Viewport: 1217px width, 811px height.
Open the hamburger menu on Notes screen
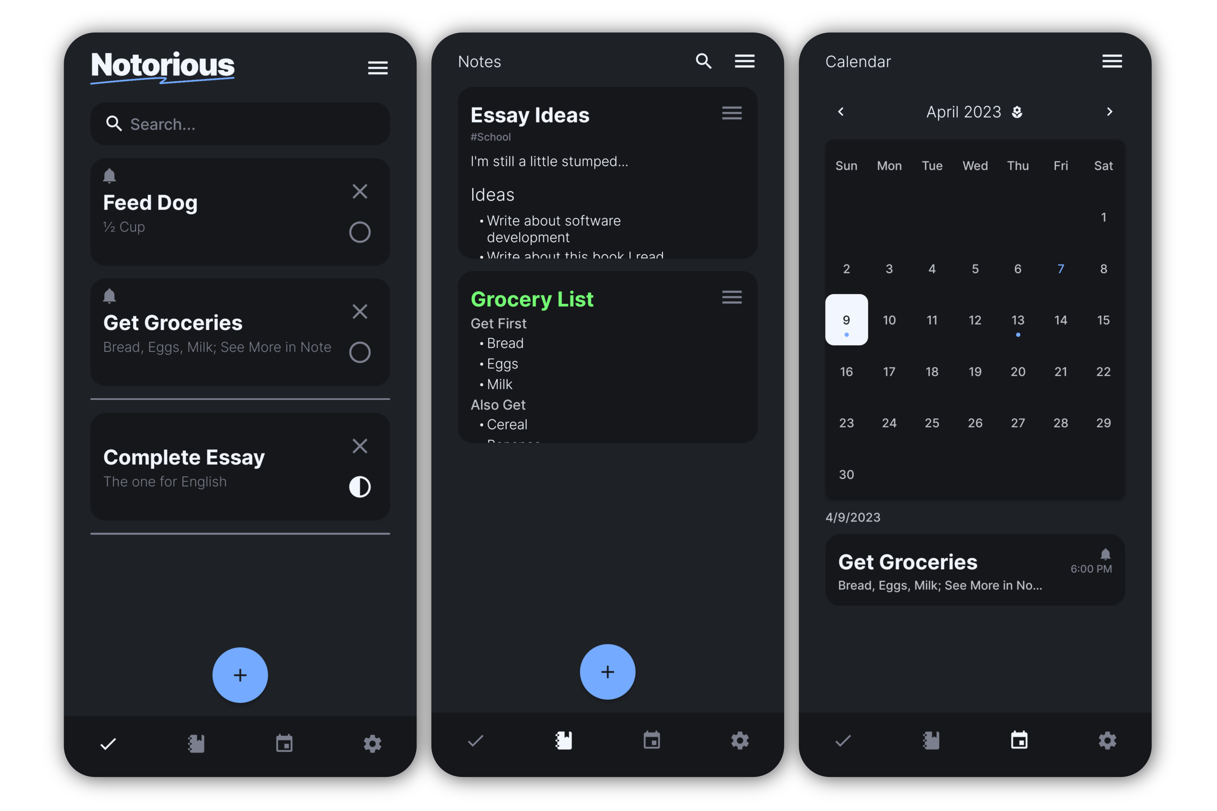click(x=744, y=62)
